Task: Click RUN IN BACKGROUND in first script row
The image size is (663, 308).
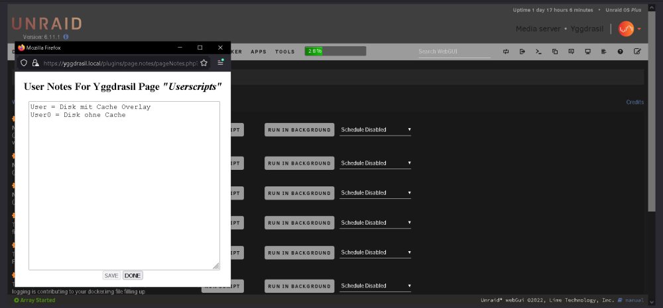Action: point(300,130)
